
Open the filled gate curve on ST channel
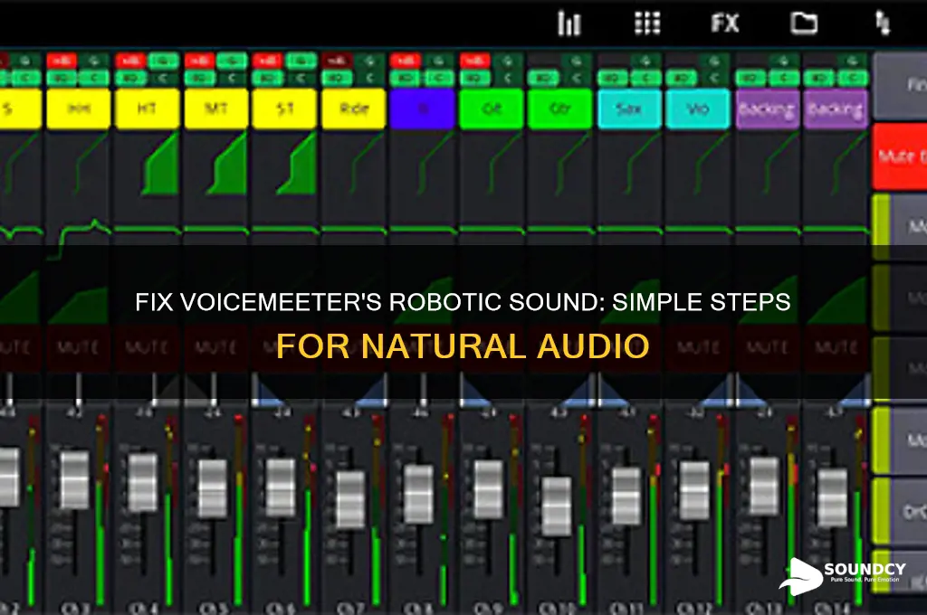297,165
